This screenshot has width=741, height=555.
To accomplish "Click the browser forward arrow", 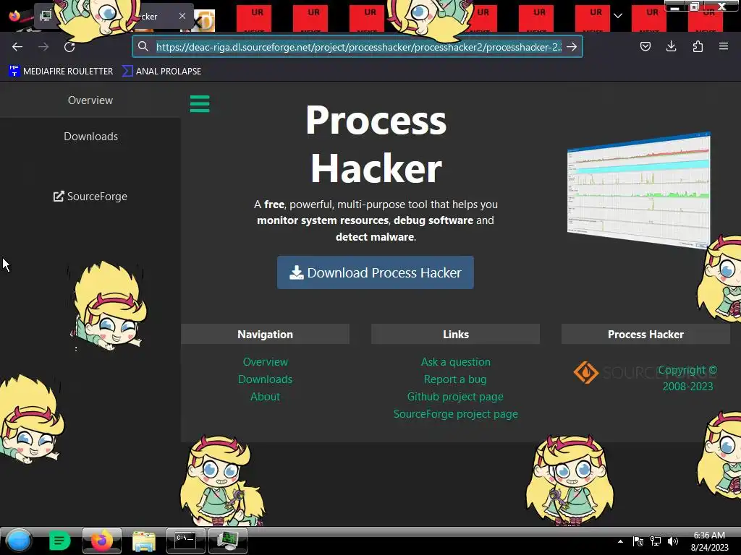I will [x=43, y=47].
